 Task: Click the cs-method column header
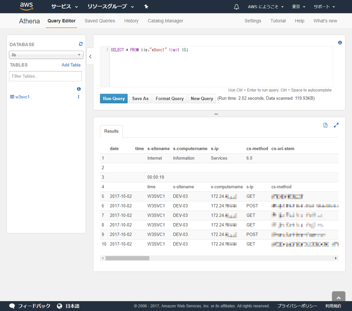[x=257, y=149]
